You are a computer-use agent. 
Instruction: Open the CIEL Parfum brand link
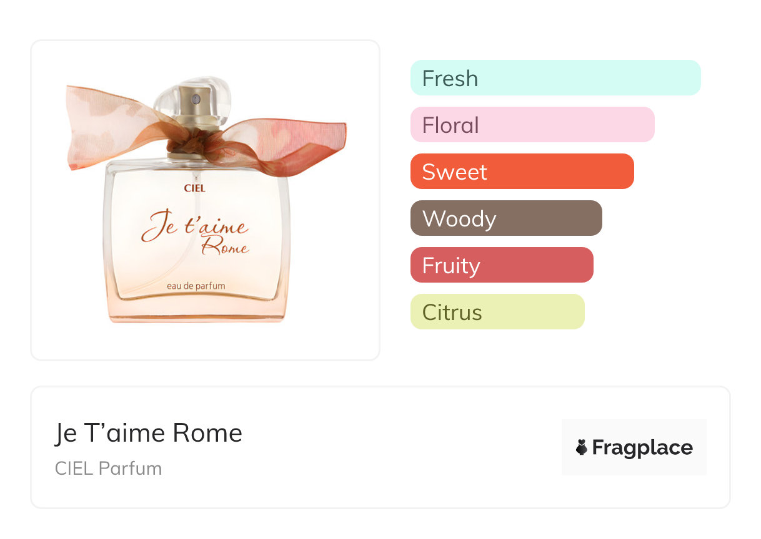point(108,469)
